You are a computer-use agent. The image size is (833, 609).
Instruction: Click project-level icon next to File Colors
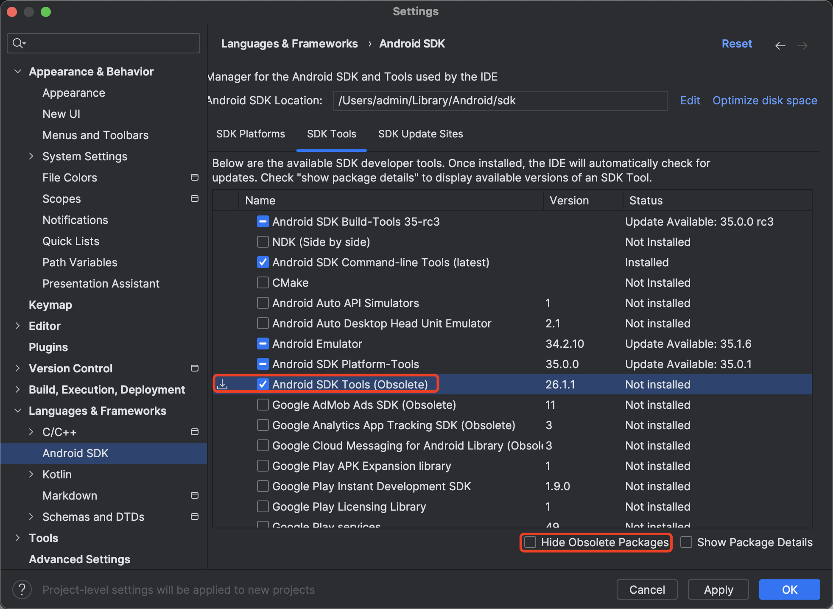tap(195, 177)
